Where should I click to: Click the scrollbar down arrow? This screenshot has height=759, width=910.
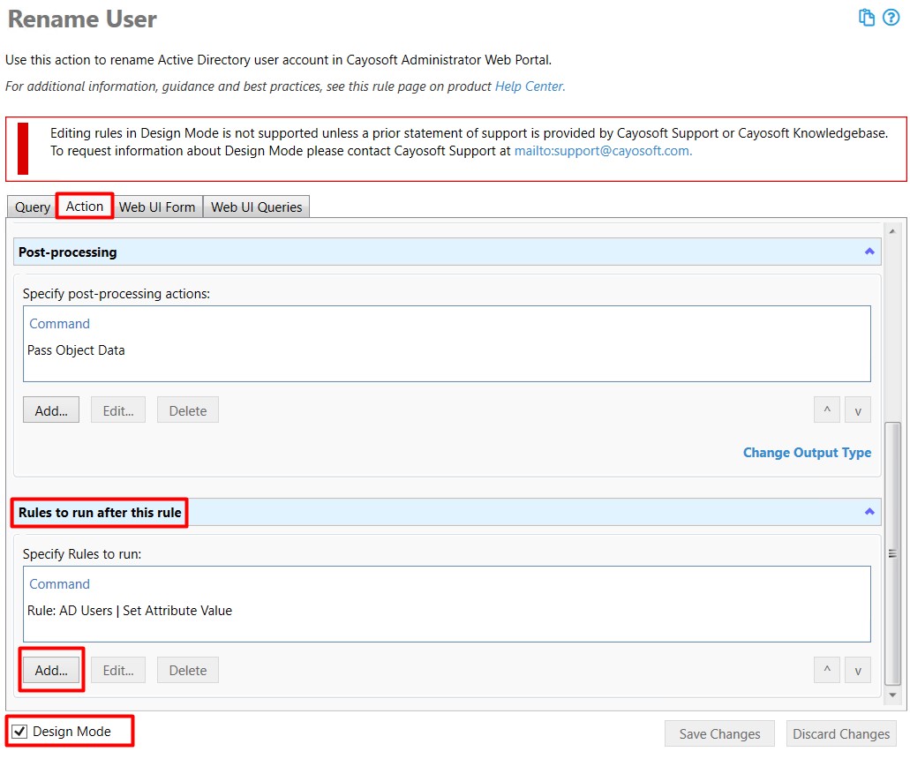tap(892, 695)
